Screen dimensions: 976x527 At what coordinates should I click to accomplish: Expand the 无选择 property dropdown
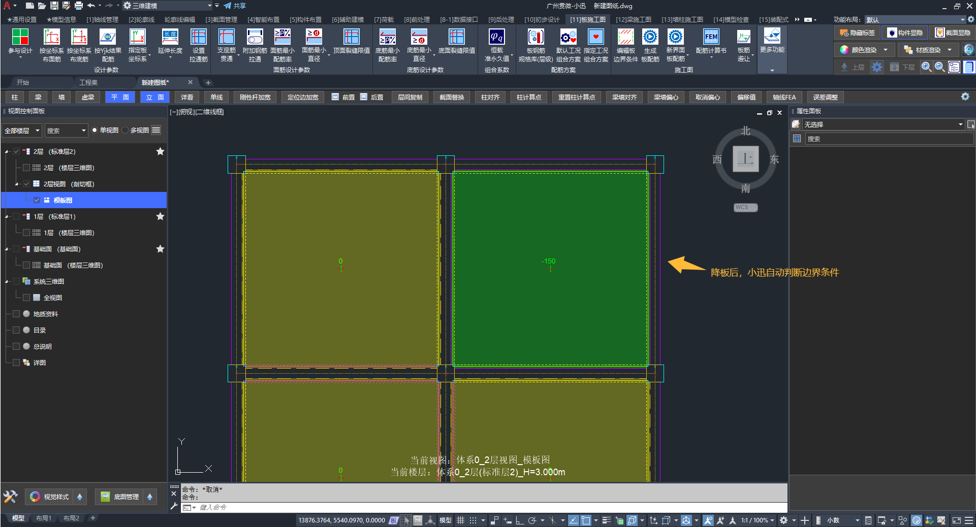[x=960, y=124]
